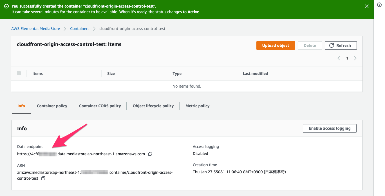Viewport: 385px width, 196px height.
Task: Copy the Data endpoint URL
Action: (x=150, y=154)
